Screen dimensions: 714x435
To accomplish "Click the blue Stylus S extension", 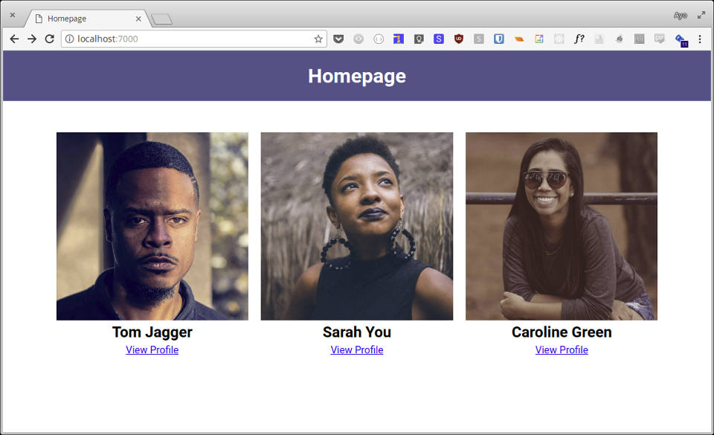I will (x=439, y=39).
